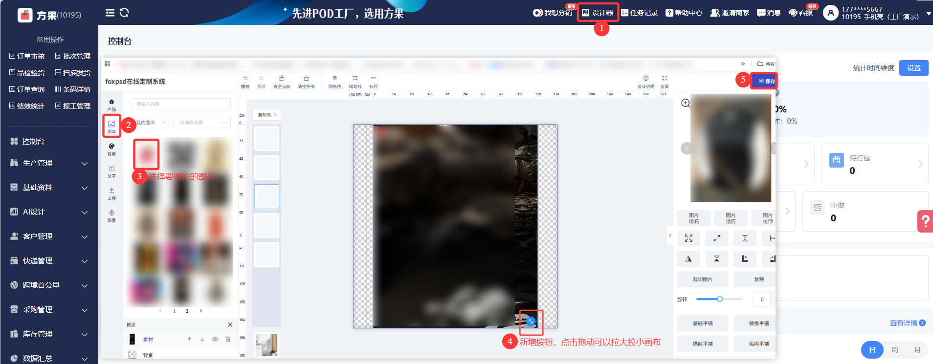This screenshot has height=364, width=933.
Task: Expand the 快递管理 sidebar menu
Action: 49,261
